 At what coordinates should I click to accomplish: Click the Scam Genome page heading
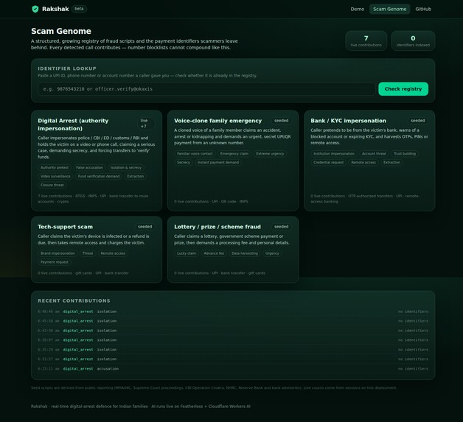pyautogui.click(x=61, y=31)
